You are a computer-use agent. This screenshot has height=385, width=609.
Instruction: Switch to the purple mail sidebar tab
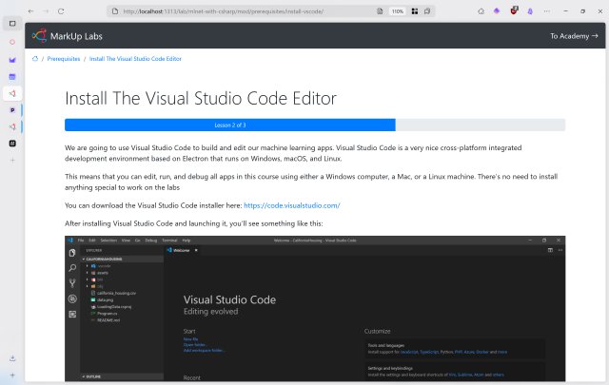click(12, 60)
